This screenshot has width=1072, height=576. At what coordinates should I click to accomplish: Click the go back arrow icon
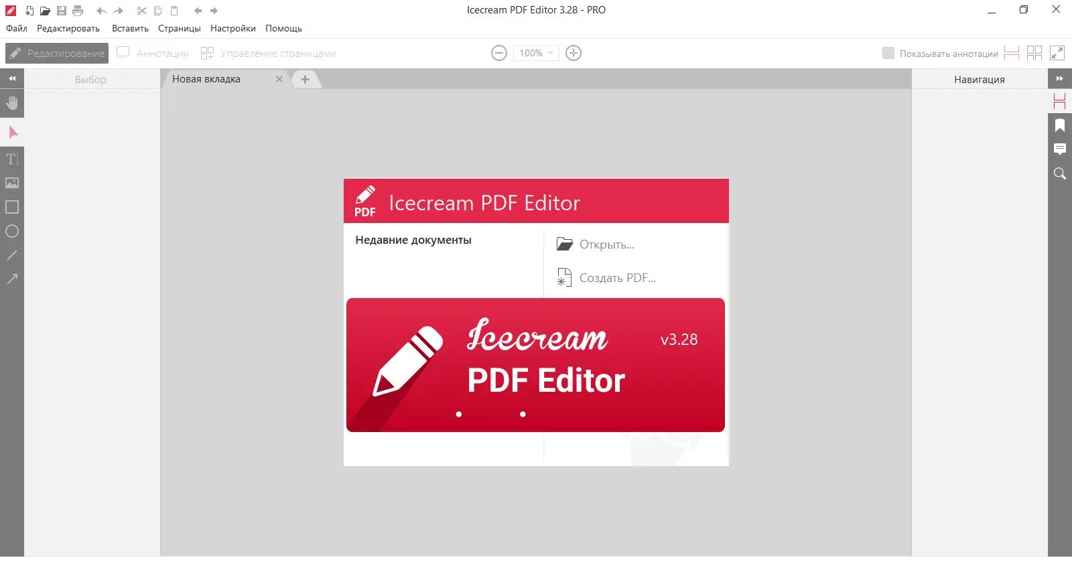[198, 11]
